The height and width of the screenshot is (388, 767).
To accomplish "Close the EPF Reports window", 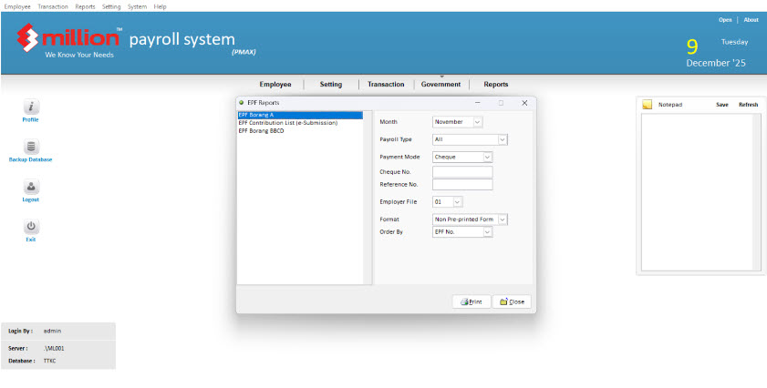I will 524,103.
